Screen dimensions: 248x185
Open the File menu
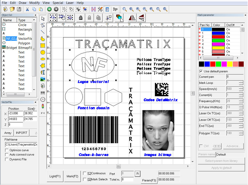tap(4, 3)
